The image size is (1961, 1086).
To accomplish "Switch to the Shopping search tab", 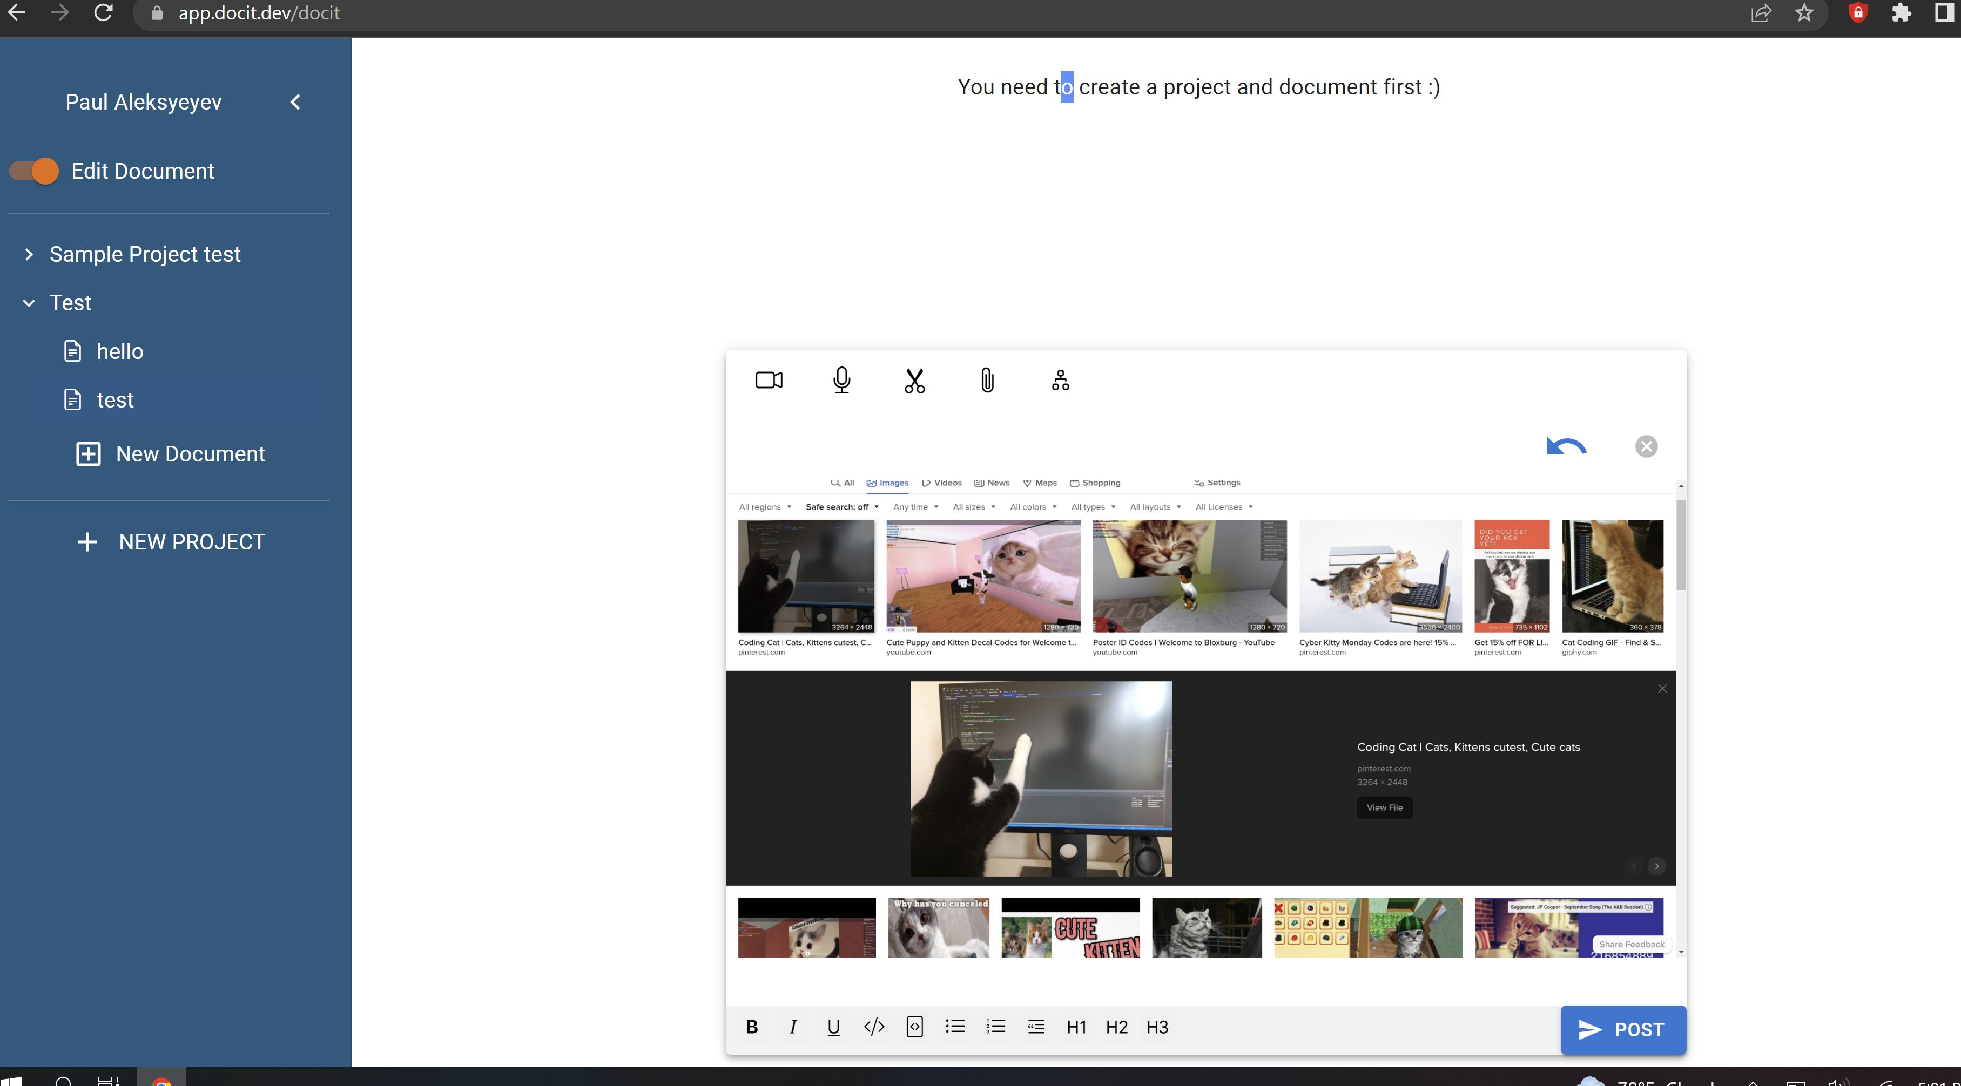I will (1095, 483).
